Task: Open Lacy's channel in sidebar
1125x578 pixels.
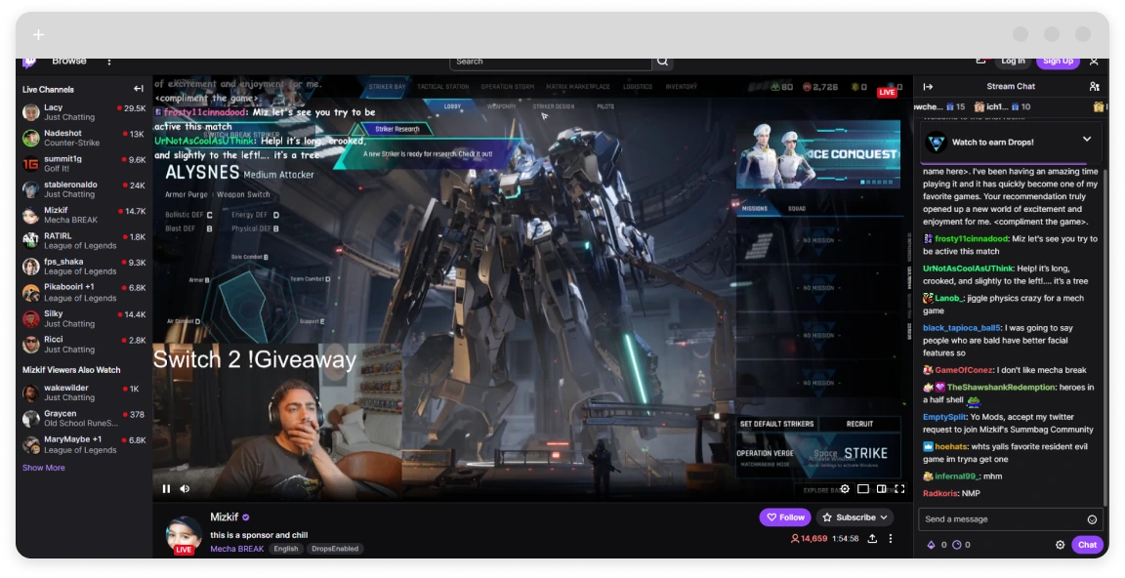Action: click(x=84, y=112)
